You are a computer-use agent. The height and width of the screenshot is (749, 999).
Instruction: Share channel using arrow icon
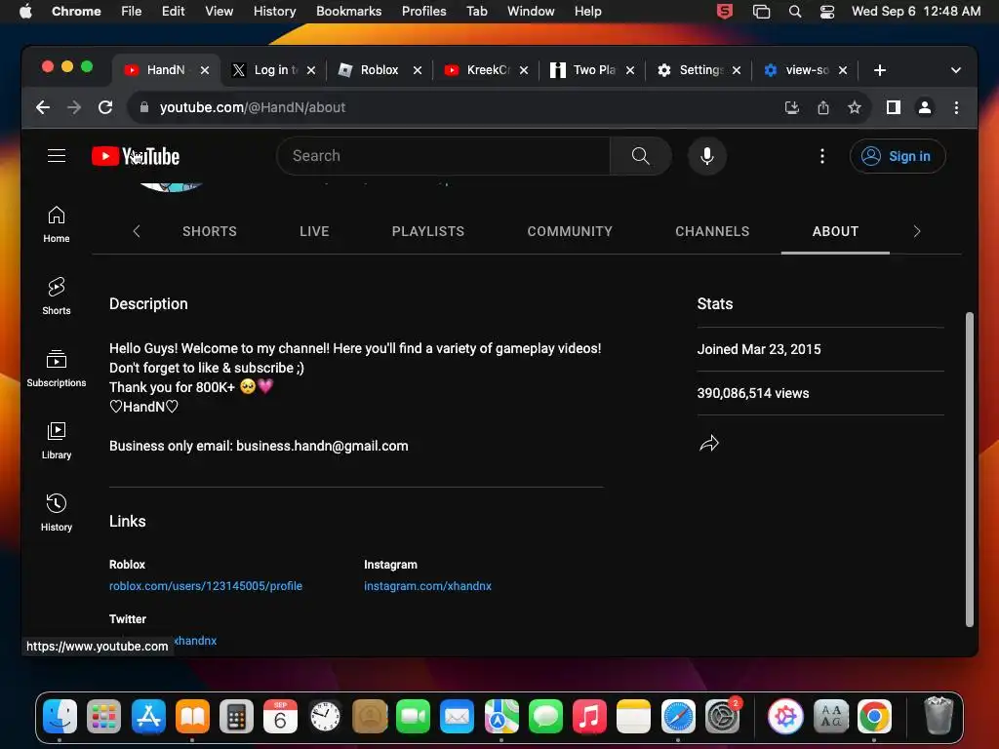(709, 444)
